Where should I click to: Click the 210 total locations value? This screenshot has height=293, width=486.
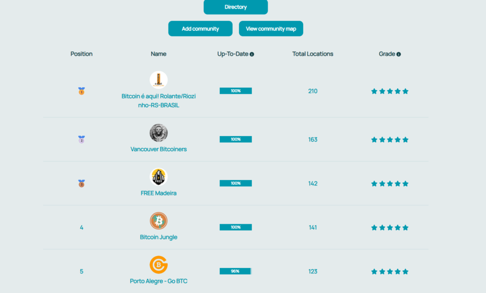click(313, 91)
